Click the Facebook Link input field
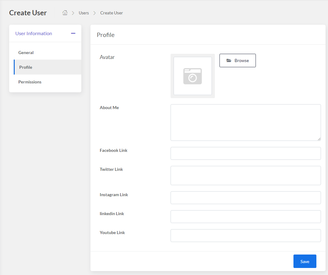328x275 pixels. (245, 153)
